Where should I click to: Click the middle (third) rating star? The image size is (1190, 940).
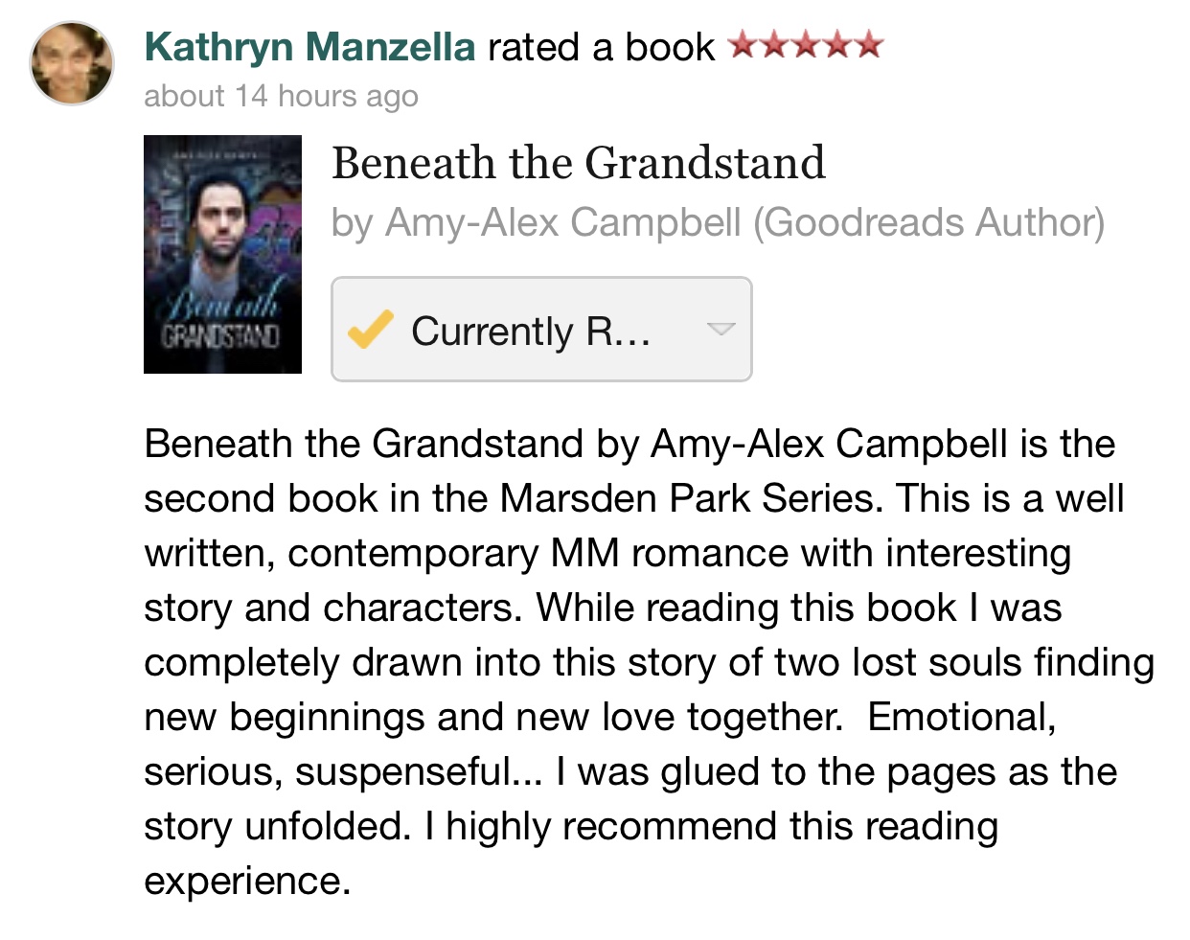click(x=806, y=45)
